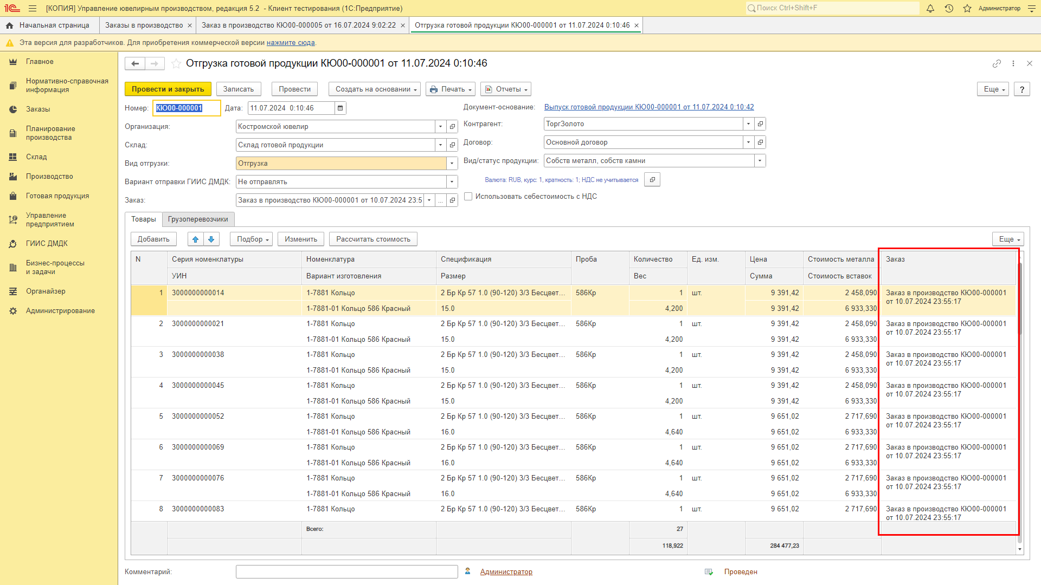Screen dimensions: 1041x585
Task: Open the table toolbar Еще menu
Action: pyautogui.click(x=1008, y=239)
